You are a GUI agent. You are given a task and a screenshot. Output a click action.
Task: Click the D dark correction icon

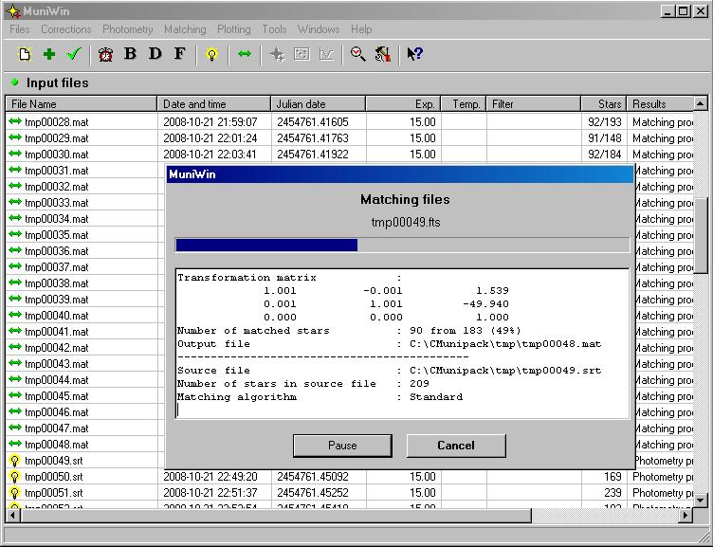coord(155,54)
